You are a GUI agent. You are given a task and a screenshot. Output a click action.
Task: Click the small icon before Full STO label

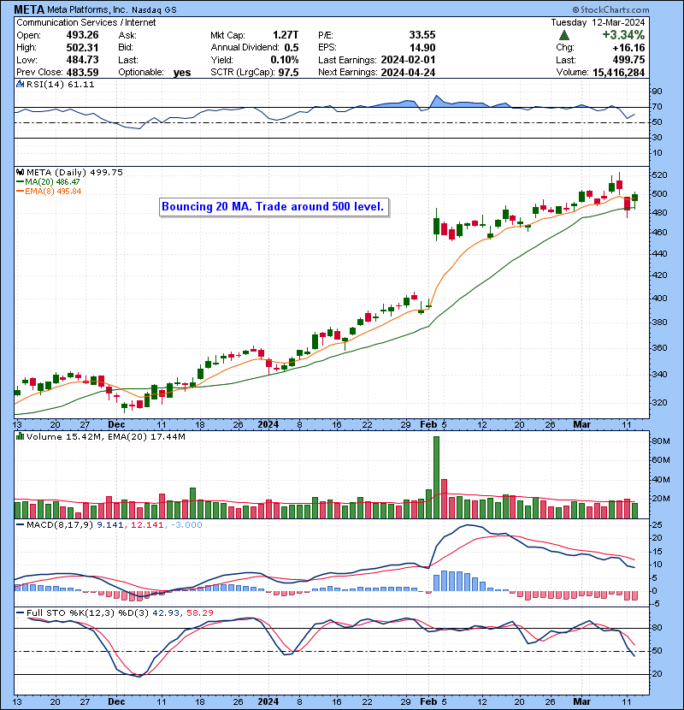[21, 612]
